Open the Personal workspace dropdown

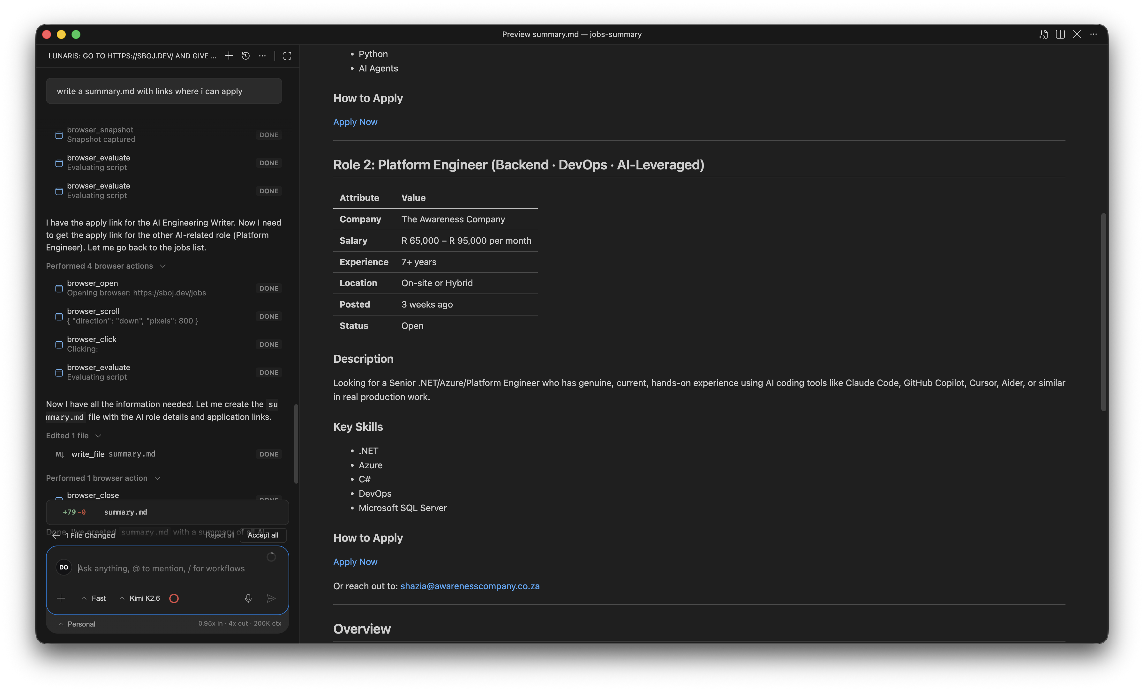point(77,624)
